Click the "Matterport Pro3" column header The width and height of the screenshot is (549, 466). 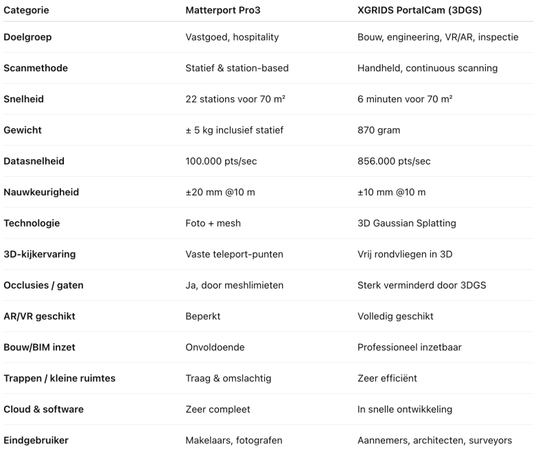pos(223,11)
